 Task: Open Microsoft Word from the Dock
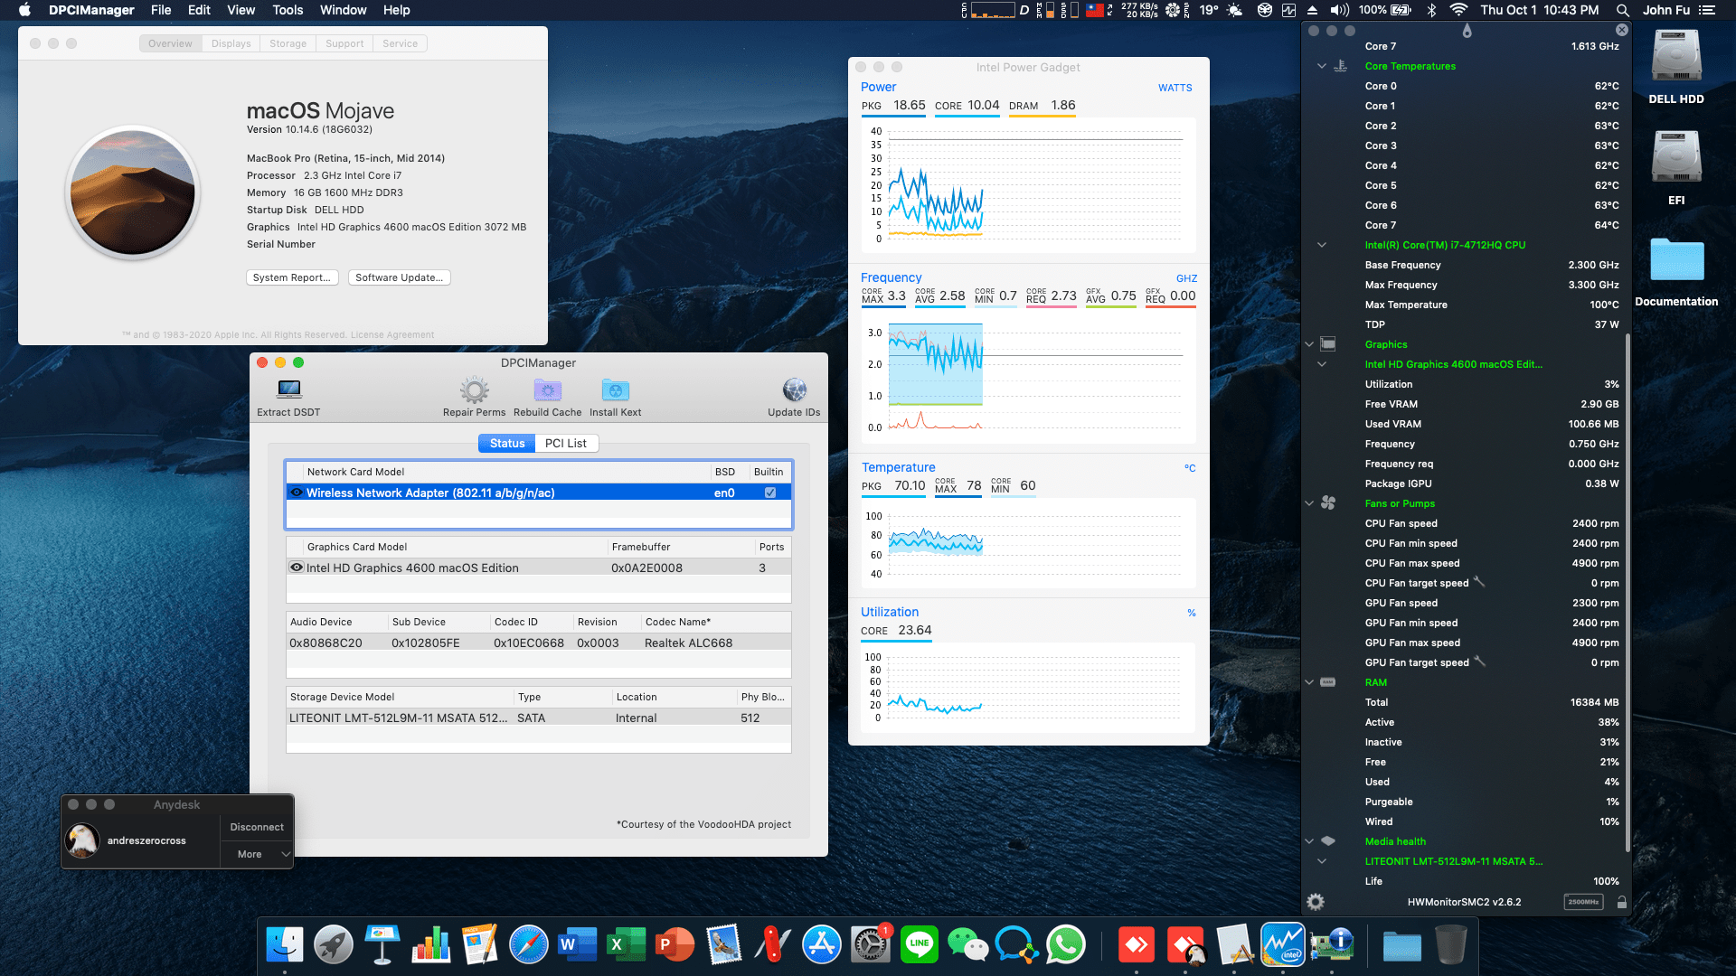578,945
